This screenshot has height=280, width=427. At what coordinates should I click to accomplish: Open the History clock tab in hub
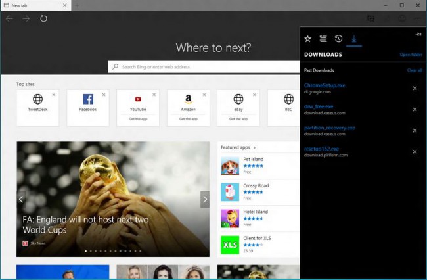[x=338, y=39]
